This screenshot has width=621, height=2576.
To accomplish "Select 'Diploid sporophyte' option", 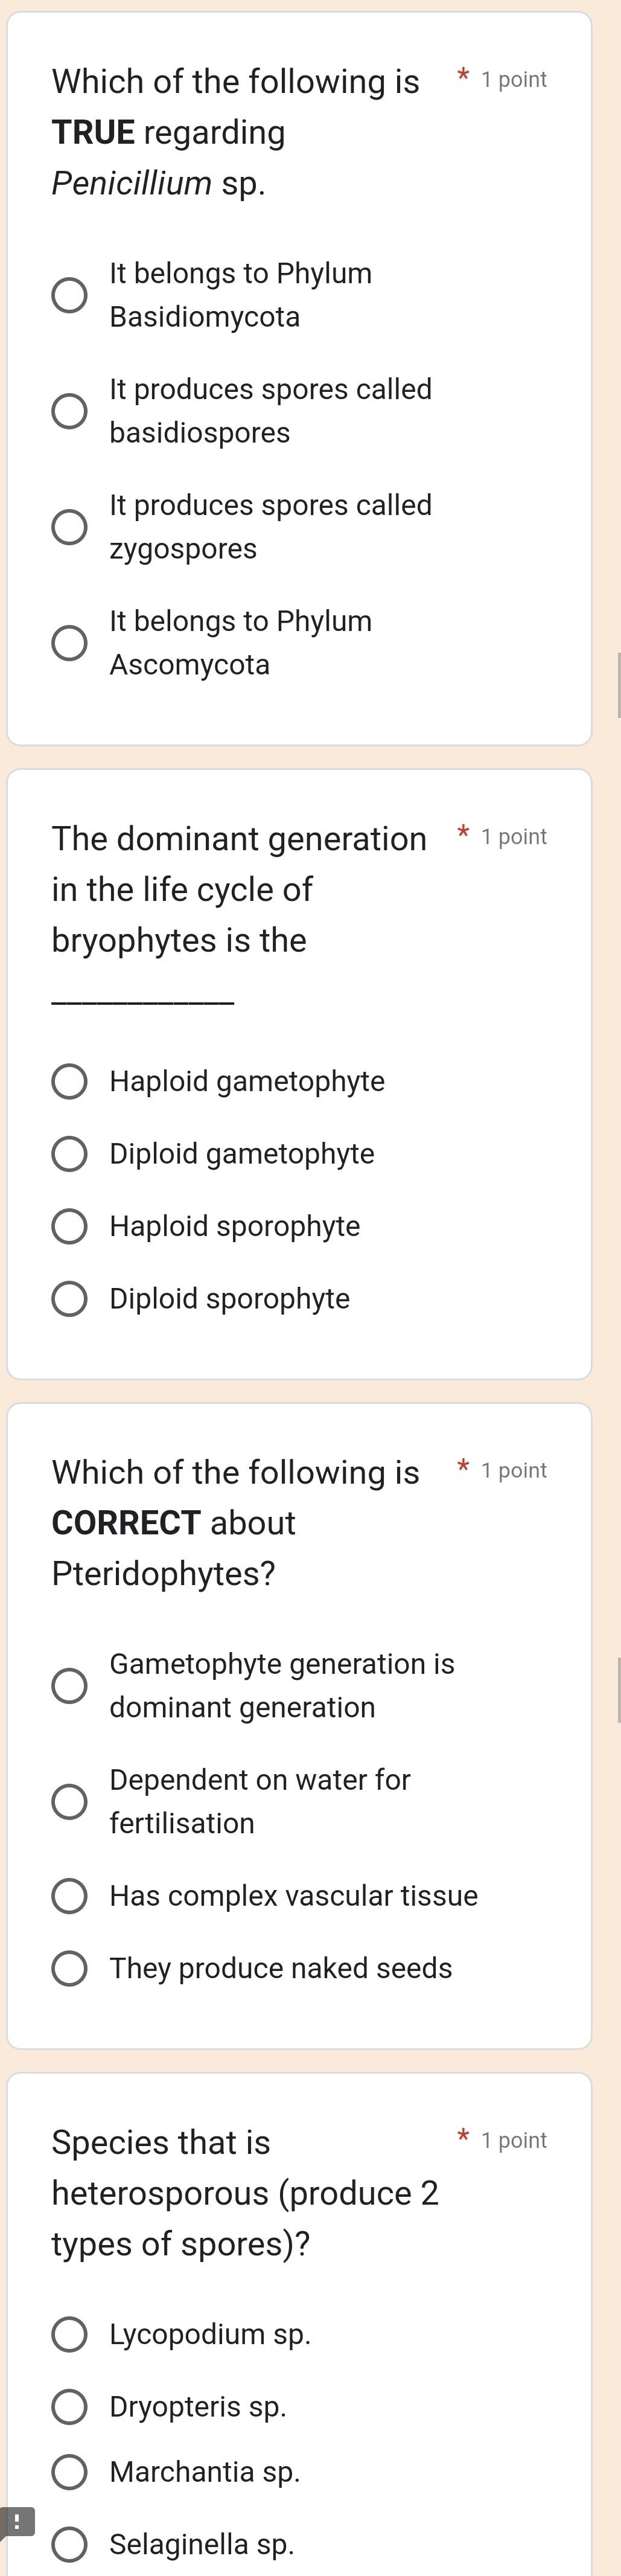I will tap(69, 1298).
